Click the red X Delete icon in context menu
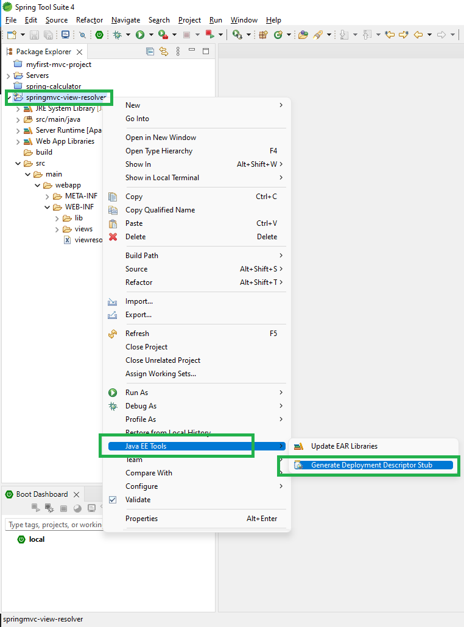Viewport: 464px width, 627px height. 113,237
